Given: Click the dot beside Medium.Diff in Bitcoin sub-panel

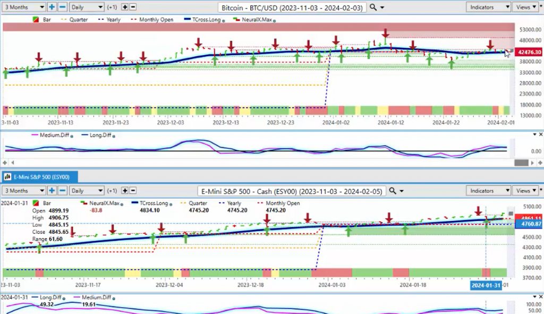Looking at the screenshot, I should 72,137.
